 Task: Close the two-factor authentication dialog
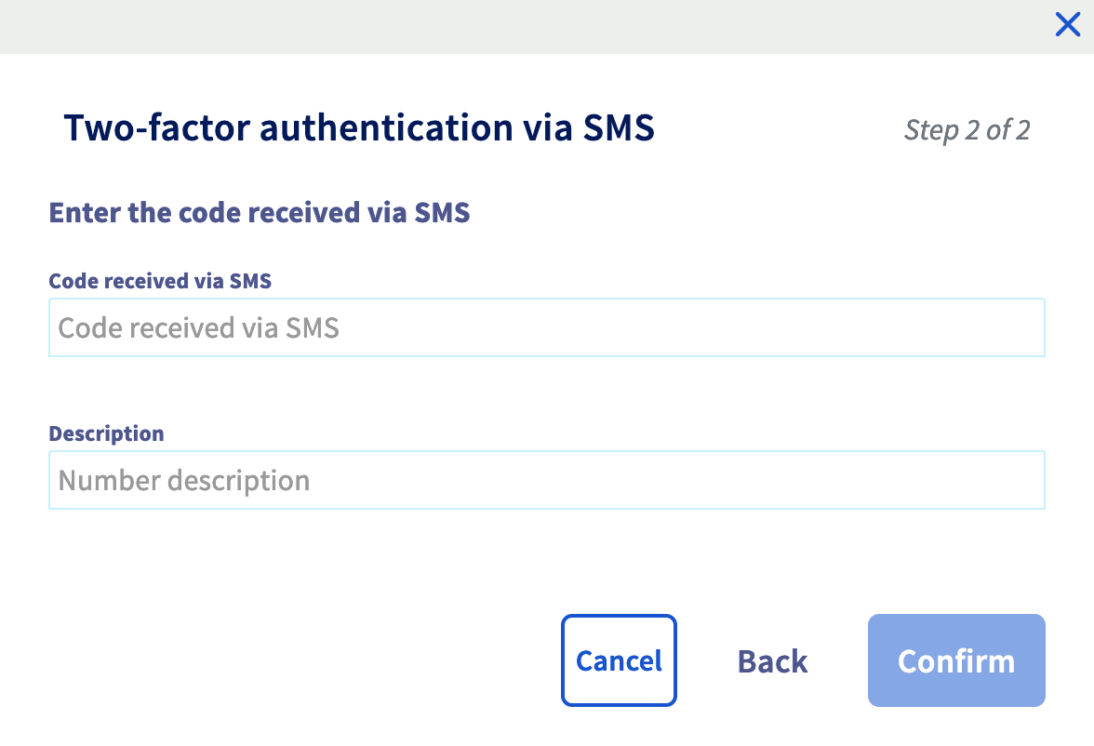(1067, 24)
